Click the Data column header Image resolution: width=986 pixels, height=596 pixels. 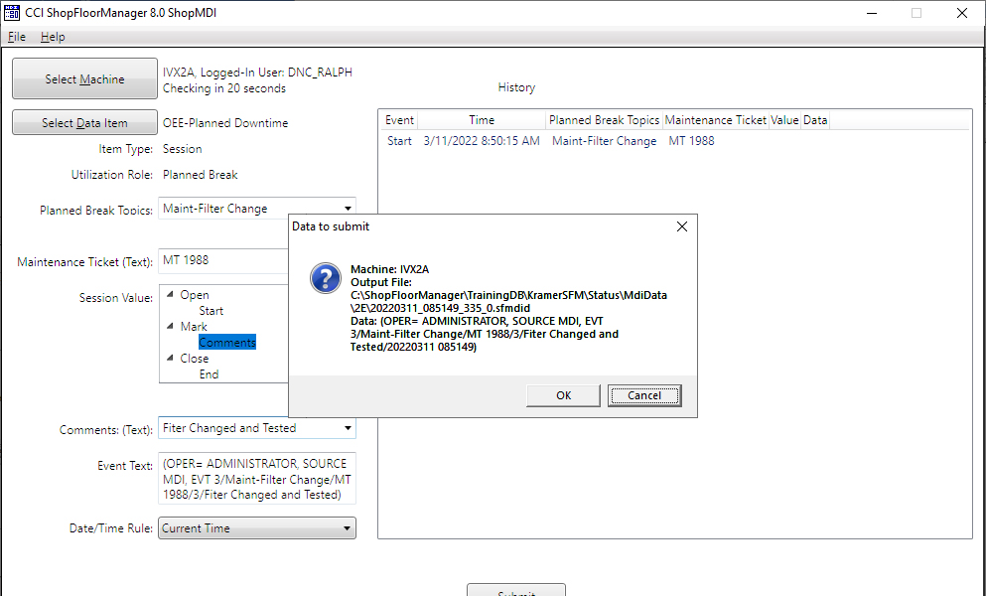point(815,120)
